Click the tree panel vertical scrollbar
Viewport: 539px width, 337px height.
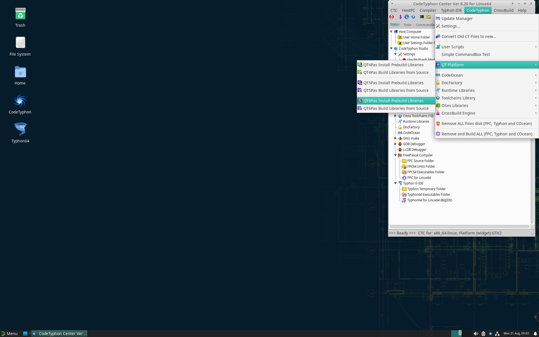(532, 181)
